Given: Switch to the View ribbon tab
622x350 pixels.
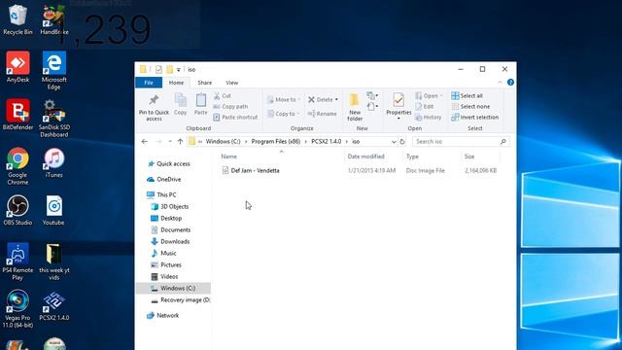Looking at the screenshot, I should coord(232,83).
